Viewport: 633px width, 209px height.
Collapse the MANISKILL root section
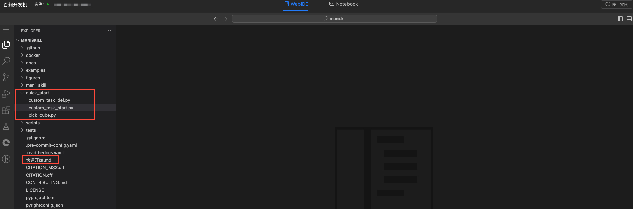[31, 40]
